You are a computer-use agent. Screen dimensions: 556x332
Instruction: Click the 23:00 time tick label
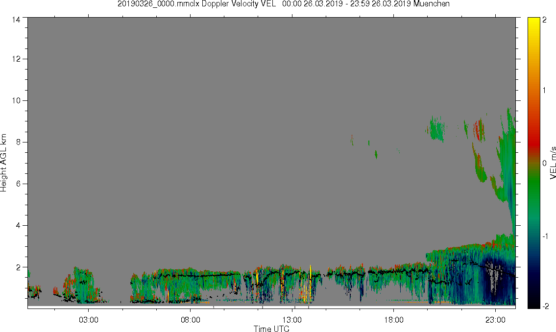point(495,320)
